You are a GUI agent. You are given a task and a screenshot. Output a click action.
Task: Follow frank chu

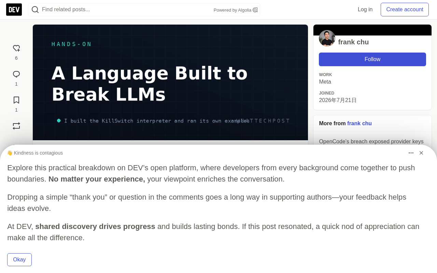(x=372, y=59)
